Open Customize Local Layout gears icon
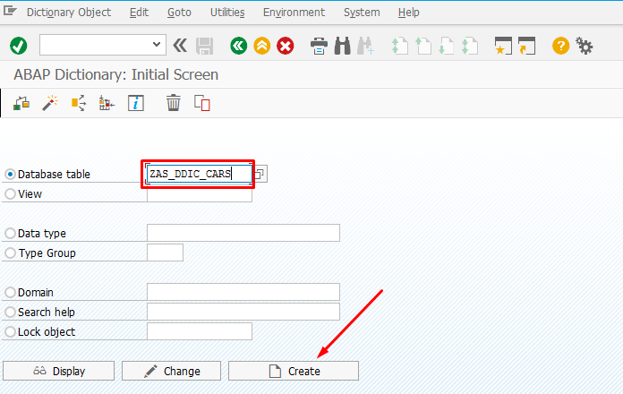This screenshot has width=623, height=394. coord(584,46)
